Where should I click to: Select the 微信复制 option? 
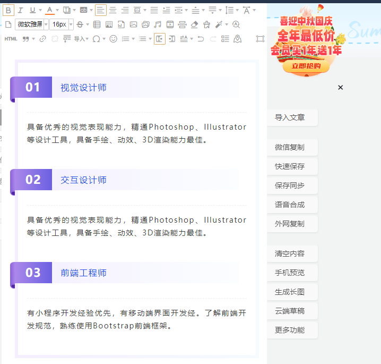click(x=290, y=147)
